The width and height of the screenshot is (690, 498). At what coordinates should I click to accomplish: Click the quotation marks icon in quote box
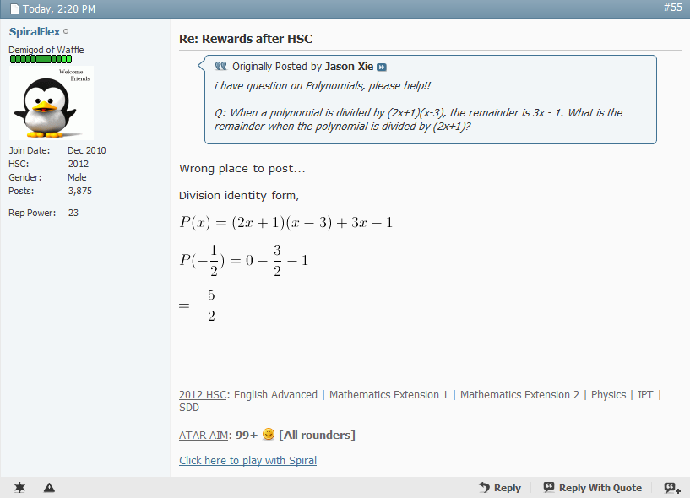[221, 66]
